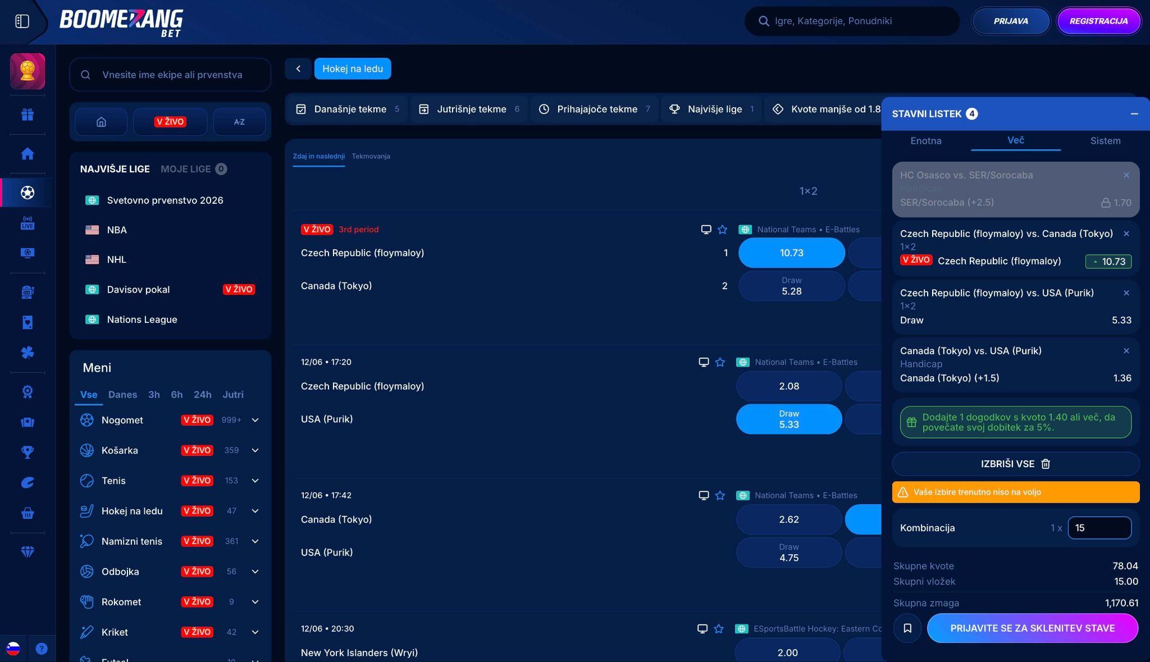This screenshot has height=662, width=1150.
Task: Click trash icon in Izbriši vse
Action: [x=1046, y=464]
